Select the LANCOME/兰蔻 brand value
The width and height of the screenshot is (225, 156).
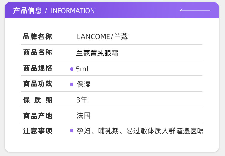pyautogui.click(x=102, y=37)
